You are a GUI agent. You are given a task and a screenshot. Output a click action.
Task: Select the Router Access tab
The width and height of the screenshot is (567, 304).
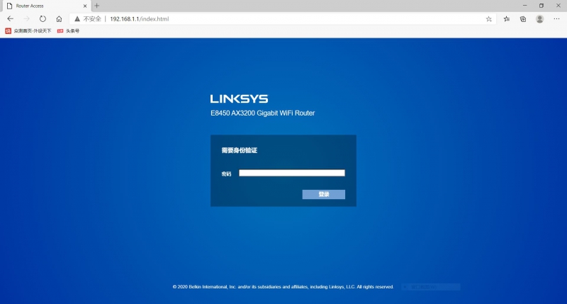coord(45,6)
